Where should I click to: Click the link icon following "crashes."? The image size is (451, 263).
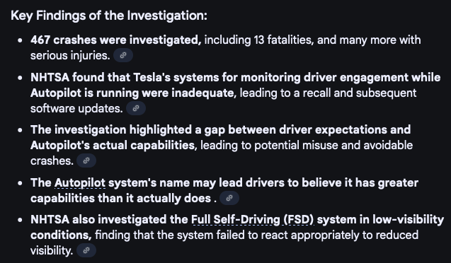coord(86,160)
